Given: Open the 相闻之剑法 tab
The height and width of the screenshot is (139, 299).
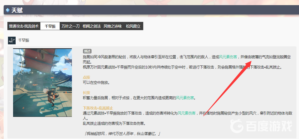Looking at the screenshot, I should pos(92,26).
